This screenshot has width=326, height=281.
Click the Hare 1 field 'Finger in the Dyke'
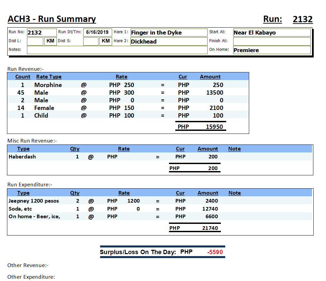click(169, 33)
